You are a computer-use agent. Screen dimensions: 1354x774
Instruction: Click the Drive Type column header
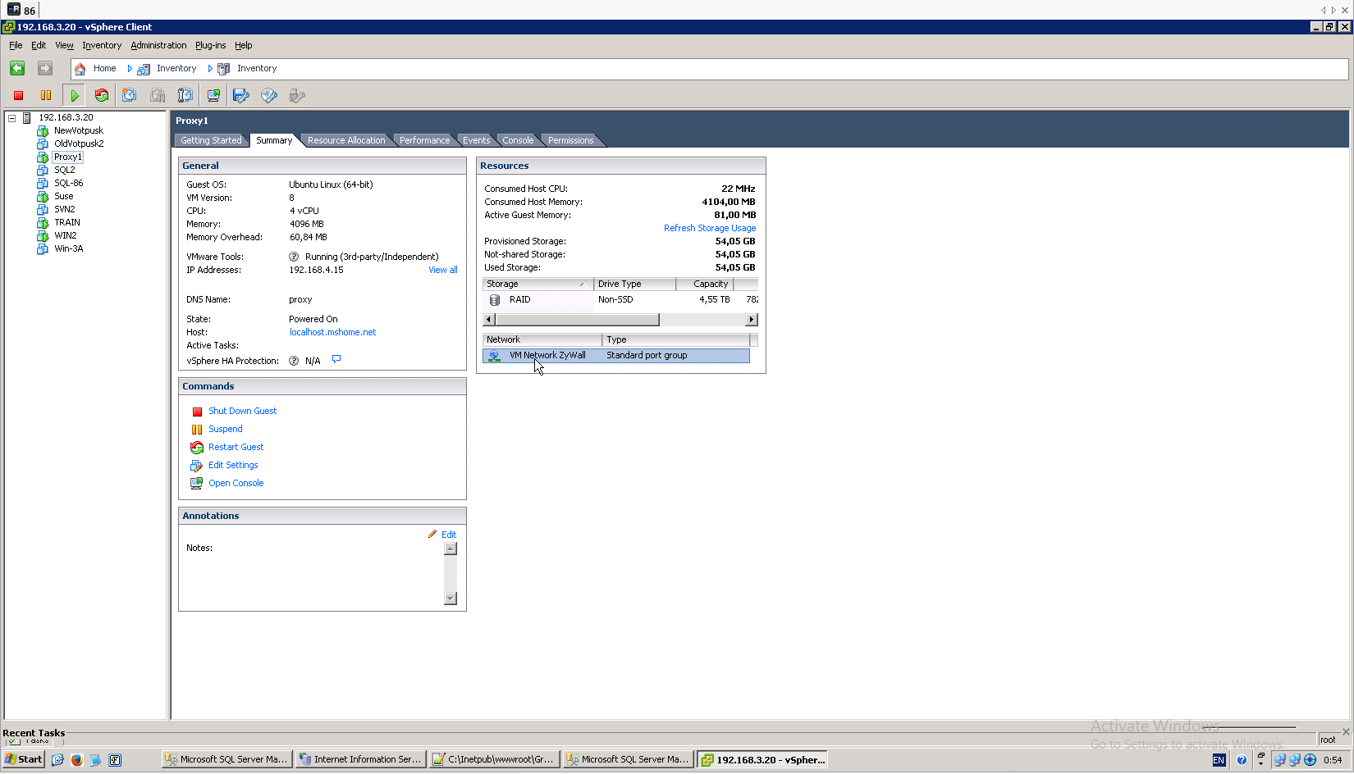(x=634, y=285)
